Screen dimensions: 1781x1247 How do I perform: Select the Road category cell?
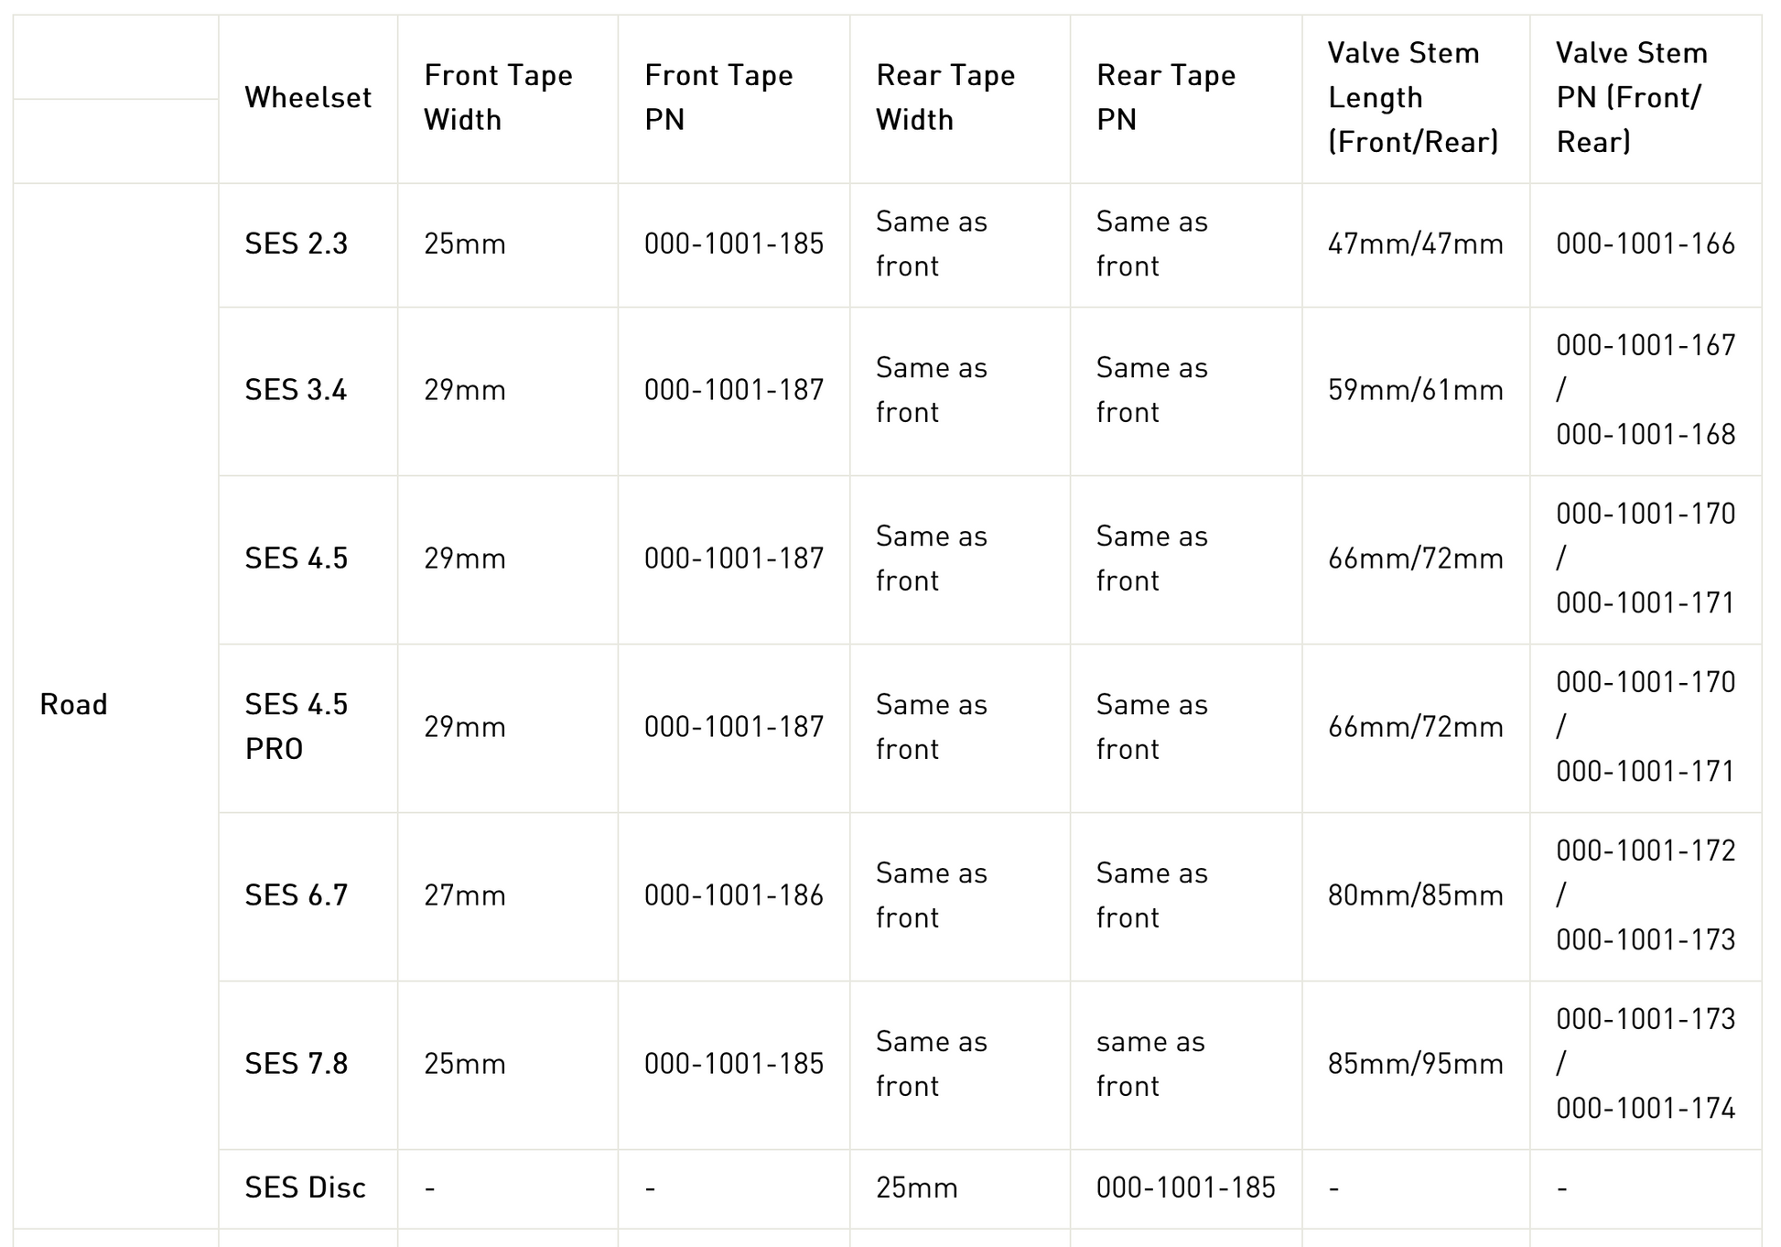click(x=74, y=704)
